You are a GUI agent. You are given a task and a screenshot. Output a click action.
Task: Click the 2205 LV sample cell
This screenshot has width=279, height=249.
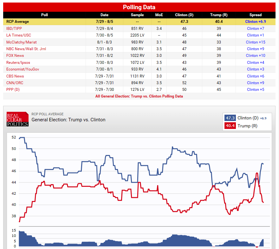point(137,35)
